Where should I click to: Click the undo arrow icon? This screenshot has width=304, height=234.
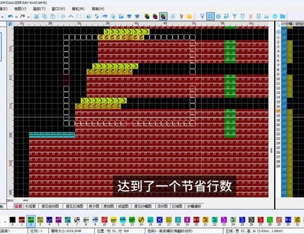tap(10, 16)
